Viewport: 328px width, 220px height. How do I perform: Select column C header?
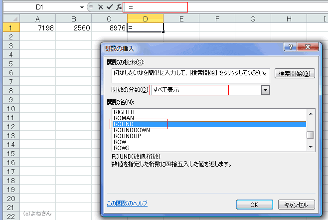coord(109,19)
